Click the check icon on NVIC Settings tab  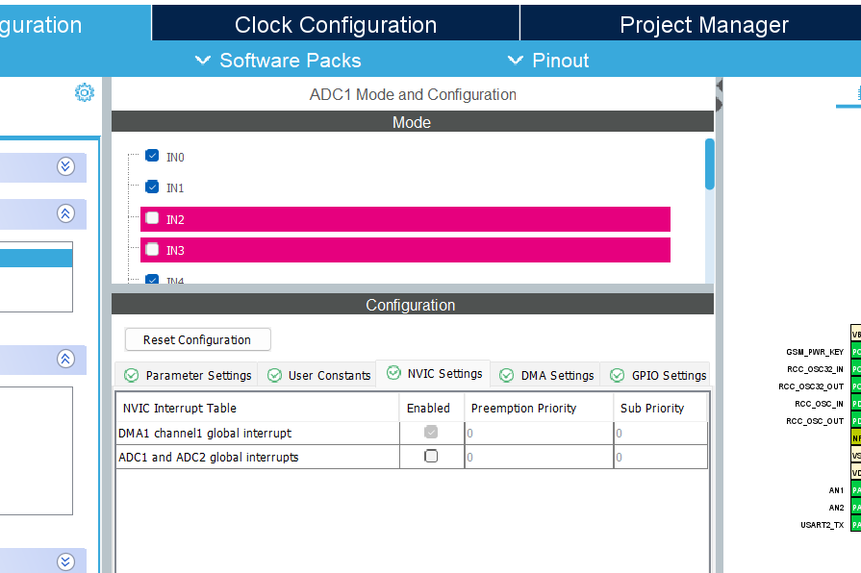point(393,373)
